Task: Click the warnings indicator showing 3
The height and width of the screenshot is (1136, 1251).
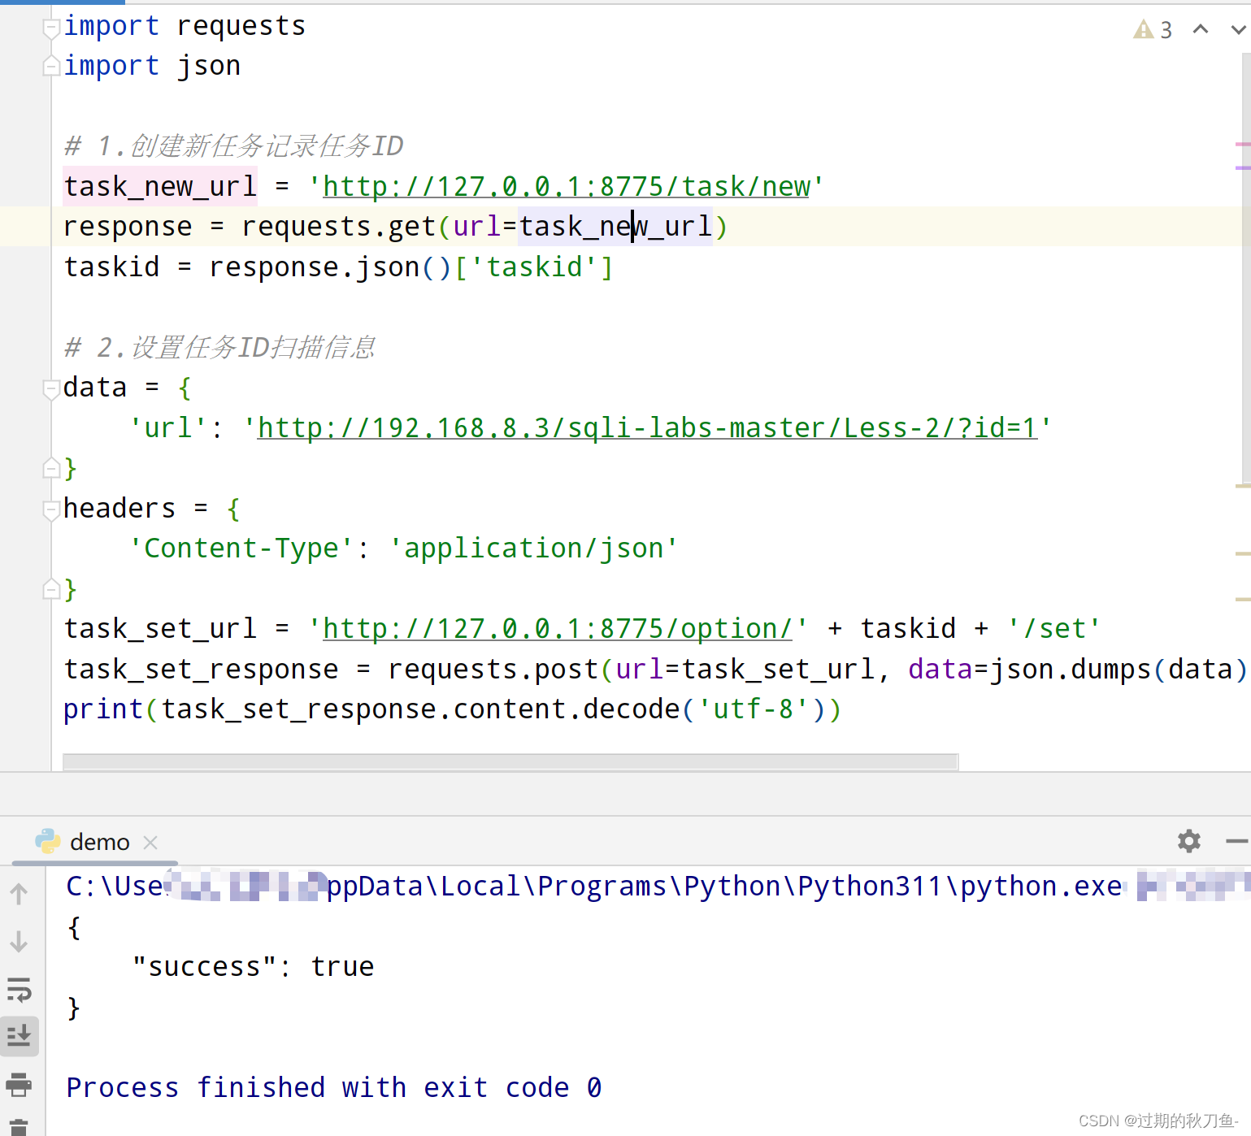Action: tap(1153, 30)
